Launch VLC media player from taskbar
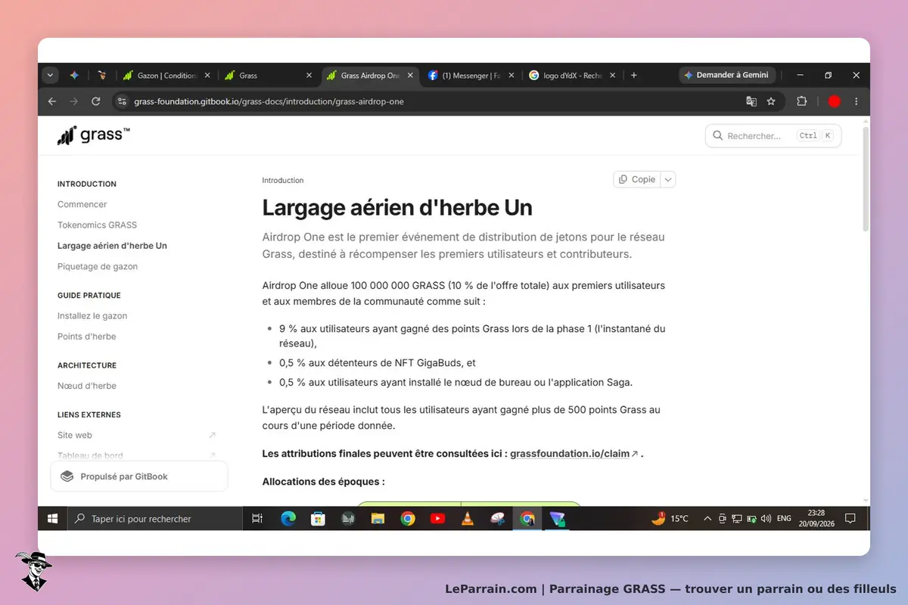The width and height of the screenshot is (908, 605). 468,519
